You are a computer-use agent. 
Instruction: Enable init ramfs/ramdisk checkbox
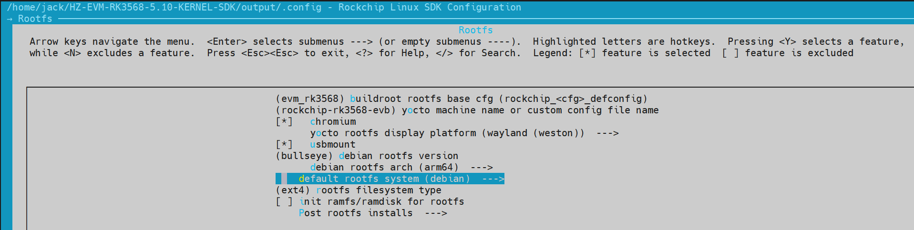tap(284, 201)
